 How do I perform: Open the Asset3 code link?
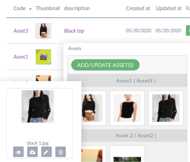click(21, 31)
